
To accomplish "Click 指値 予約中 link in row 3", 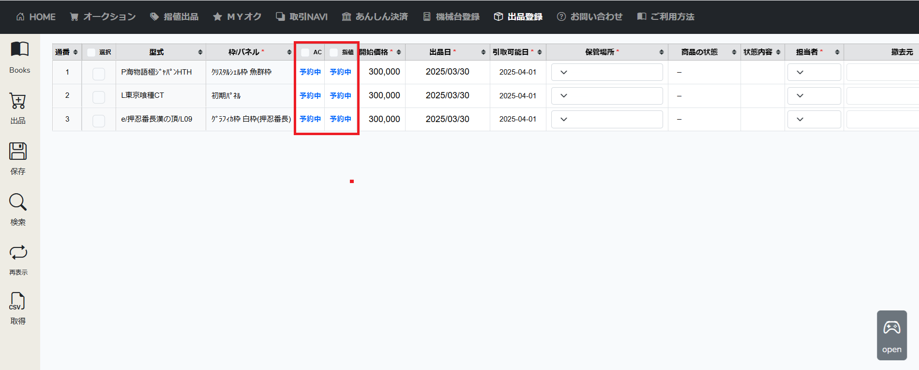I will pos(341,119).
